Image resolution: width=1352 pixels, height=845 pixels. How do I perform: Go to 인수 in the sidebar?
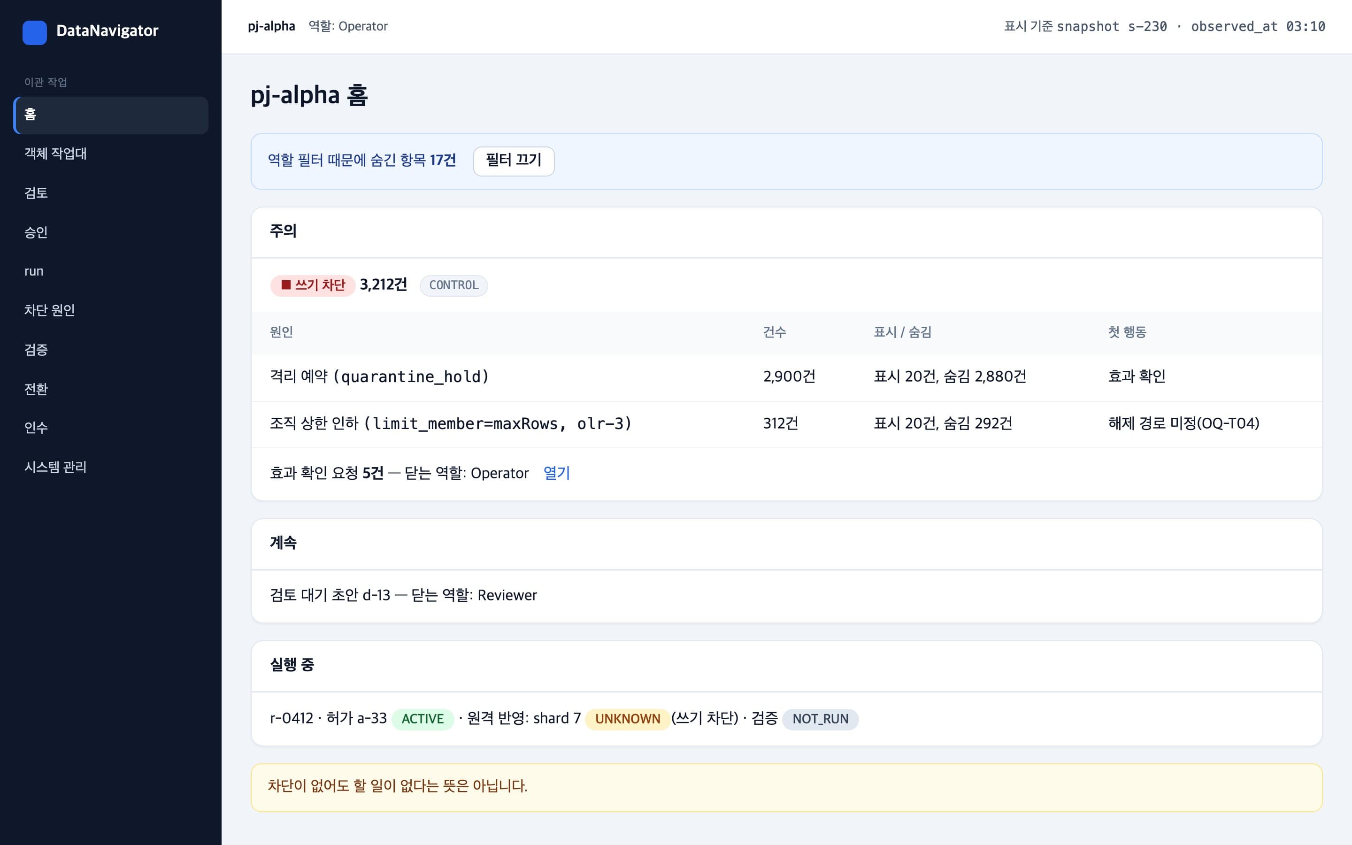click(x=111, y=428)
